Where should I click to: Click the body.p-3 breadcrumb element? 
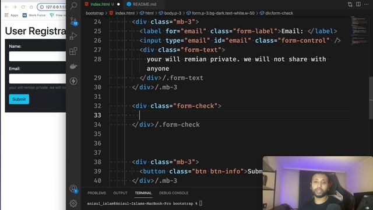coord(170,13)
